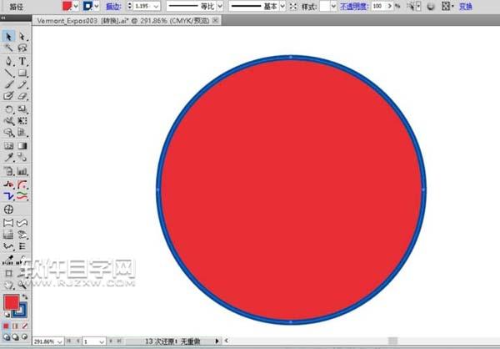Open the 描边 stroke panel link
Image resolution: width=500 pixels, height=349 pixels.
[113, 6]
